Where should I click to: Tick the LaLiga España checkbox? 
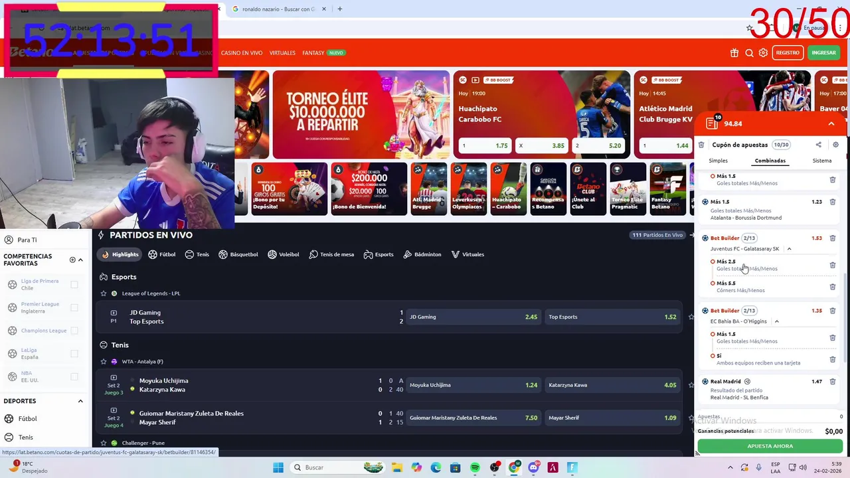pyautogui.click(x=74, y=354)
